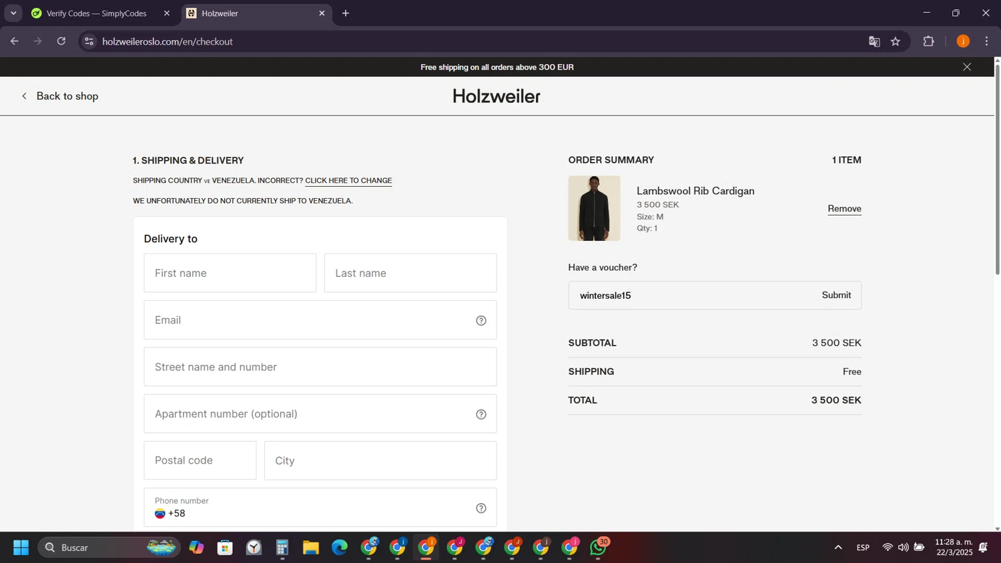Open the Windows Start menu
This screenshot has height=563, width=1001.
tap(21, 548)
